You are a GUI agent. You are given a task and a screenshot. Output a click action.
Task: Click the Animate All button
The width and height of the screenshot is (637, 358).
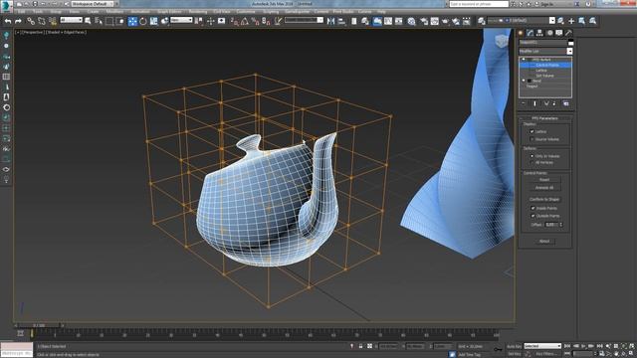(544, 188)
